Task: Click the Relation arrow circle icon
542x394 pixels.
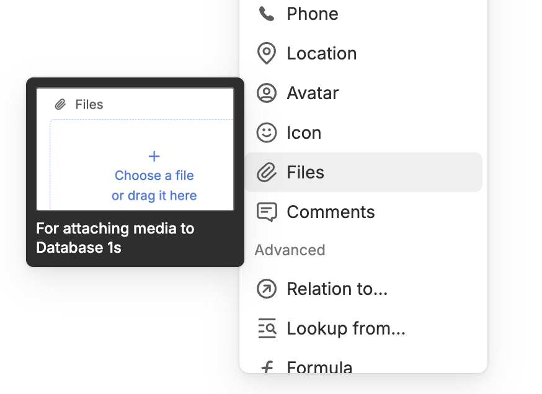Action: (267, 289)
